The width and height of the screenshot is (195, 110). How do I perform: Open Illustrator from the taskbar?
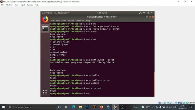tap(94, 107)
